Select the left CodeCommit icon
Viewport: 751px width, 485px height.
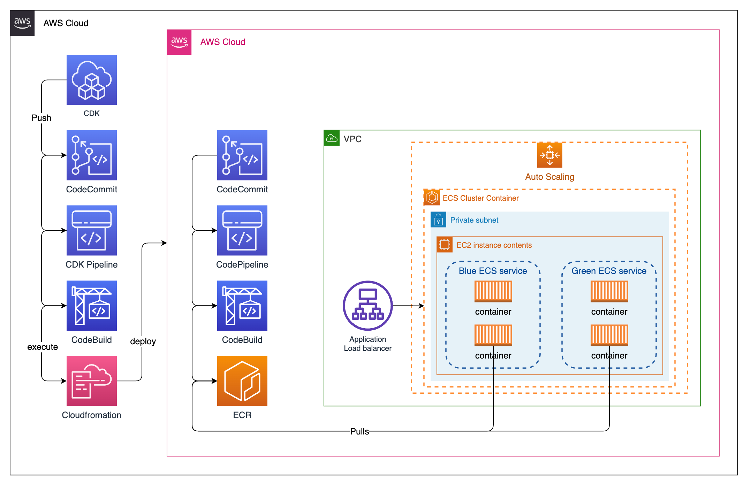(92, 155)
